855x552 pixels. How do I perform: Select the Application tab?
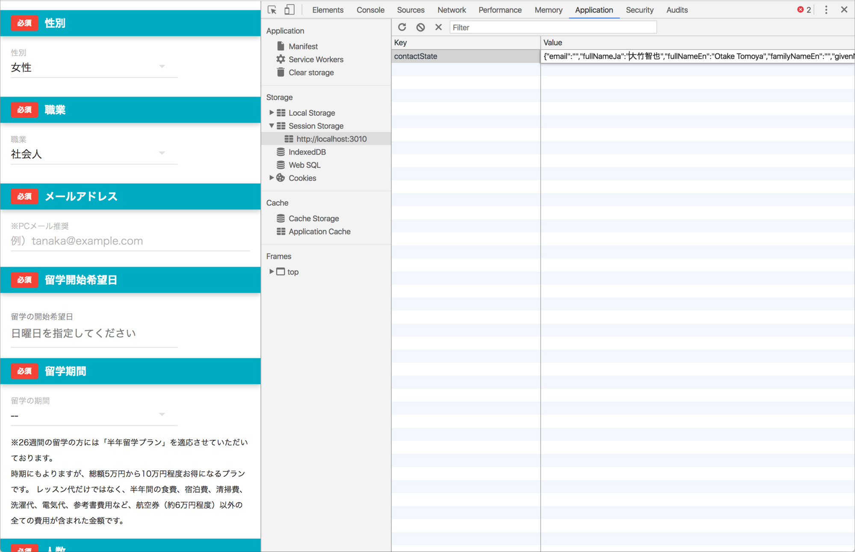click(594, 10)
